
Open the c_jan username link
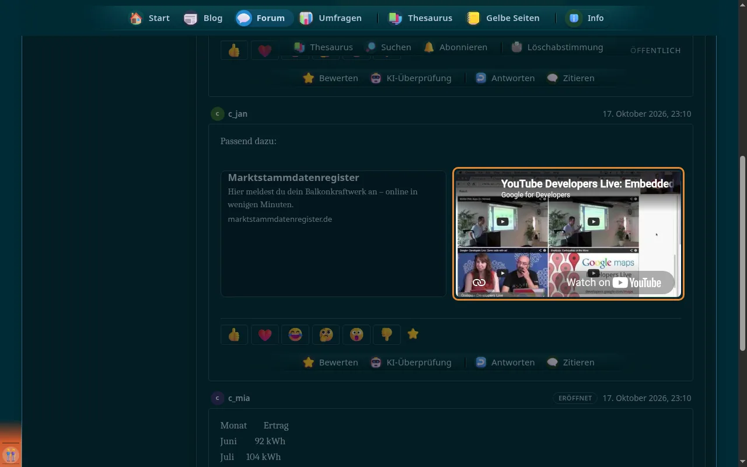[x=238, y=114]
